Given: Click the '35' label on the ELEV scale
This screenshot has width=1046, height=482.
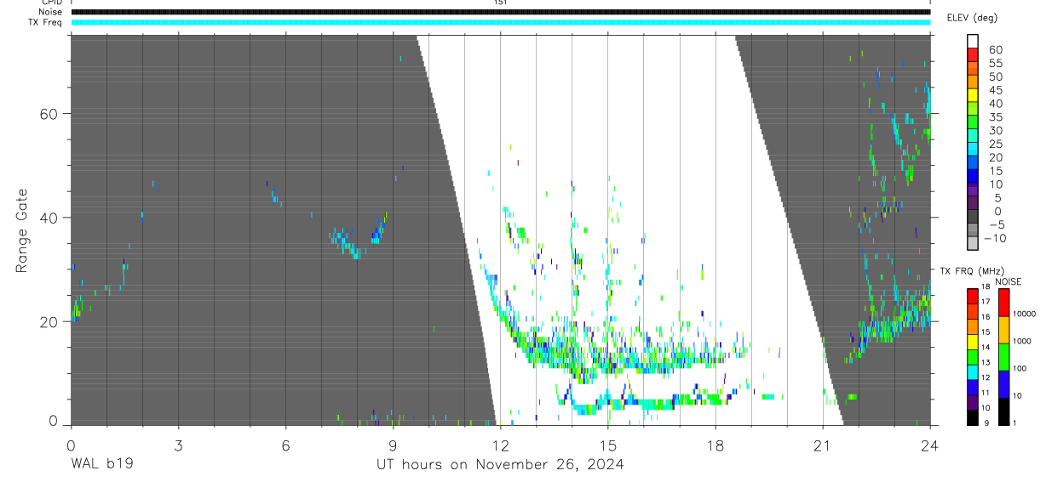Looking at the screenshot, I should click(995, 117).
